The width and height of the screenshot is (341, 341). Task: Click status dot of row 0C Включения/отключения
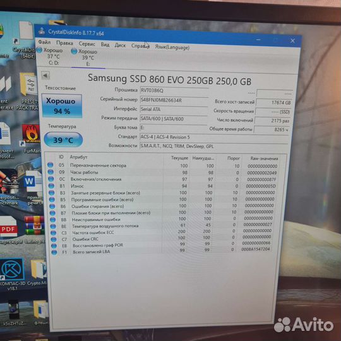tap(51, 179)
